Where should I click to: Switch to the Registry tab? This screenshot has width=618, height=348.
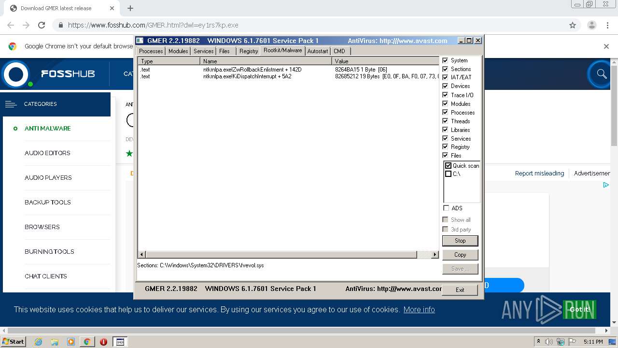[249, 51]
